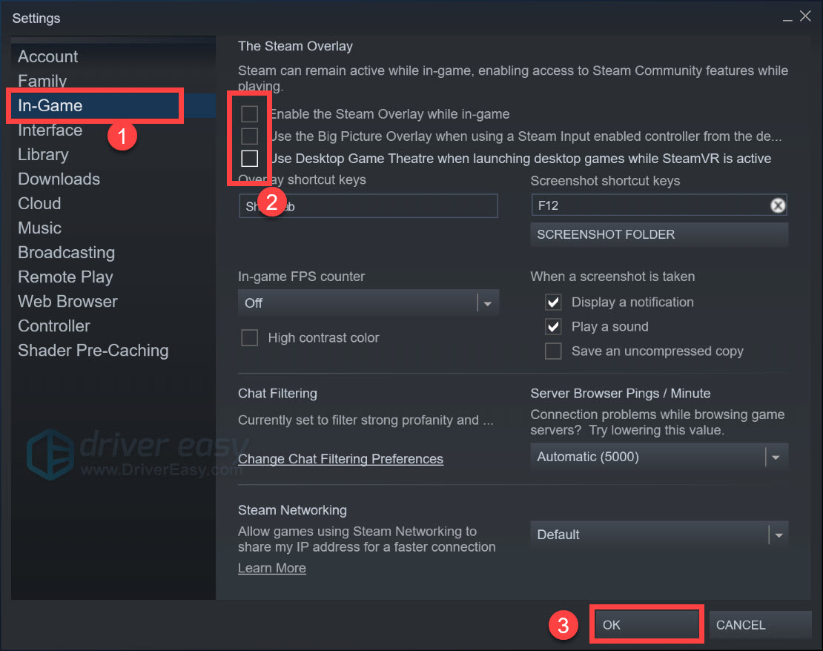Viewport: 823px width, 651px height.
Task: Enable the Steam Overlay while in-game checkbox
Action: pos(249,113)
